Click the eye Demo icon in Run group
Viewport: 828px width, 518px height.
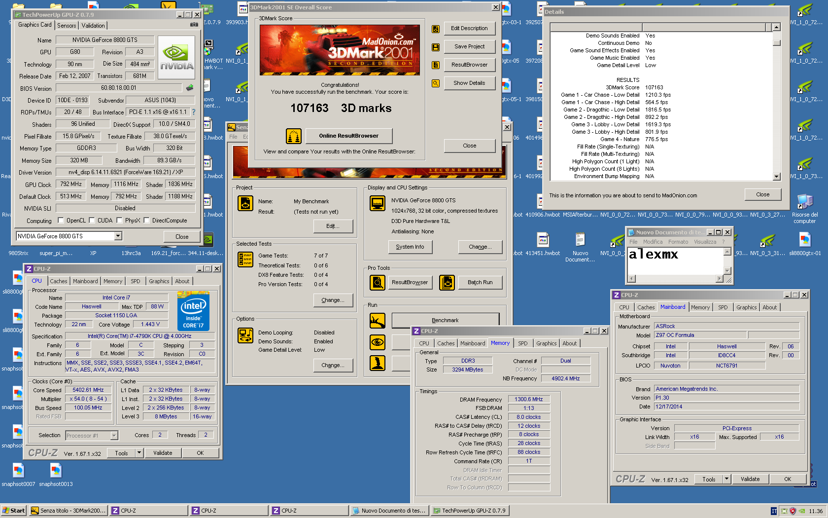[x=378, y=342]
